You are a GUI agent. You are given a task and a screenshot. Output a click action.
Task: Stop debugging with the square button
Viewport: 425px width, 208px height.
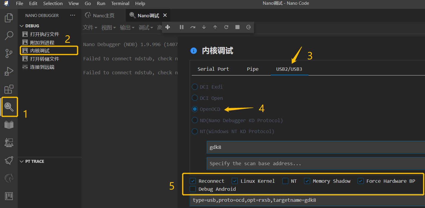pos(237,27)
